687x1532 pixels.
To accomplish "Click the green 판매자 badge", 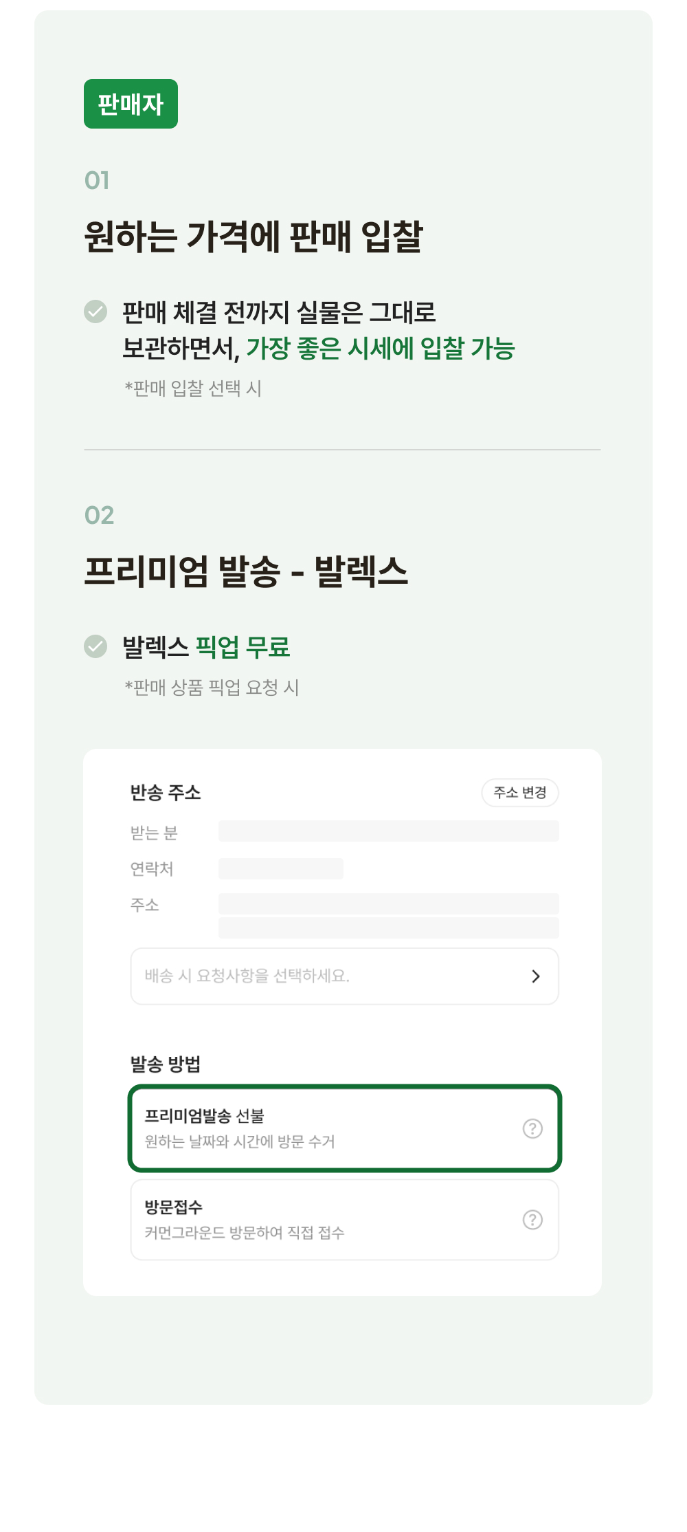I will tap(131, 104).
